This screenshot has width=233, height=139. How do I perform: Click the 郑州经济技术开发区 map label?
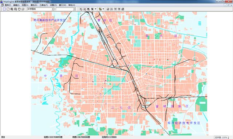[x=184, y=123]
